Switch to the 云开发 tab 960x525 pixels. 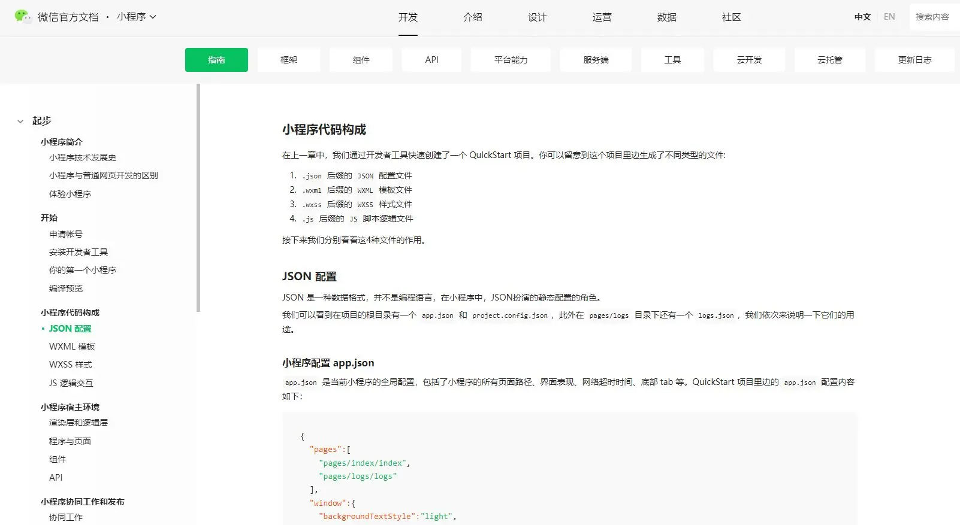[749, 60]
